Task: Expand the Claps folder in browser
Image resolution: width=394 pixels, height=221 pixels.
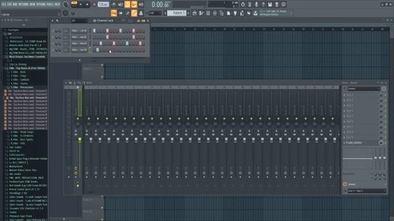Action: (x=18, y=76)
